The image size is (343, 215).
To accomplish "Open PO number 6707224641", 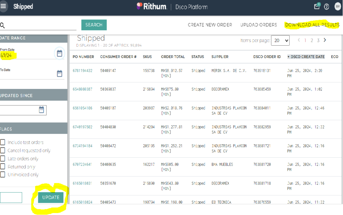I will point(82,164).
